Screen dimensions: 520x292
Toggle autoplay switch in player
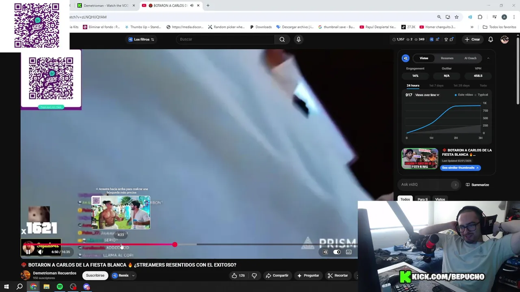[337, 252]
